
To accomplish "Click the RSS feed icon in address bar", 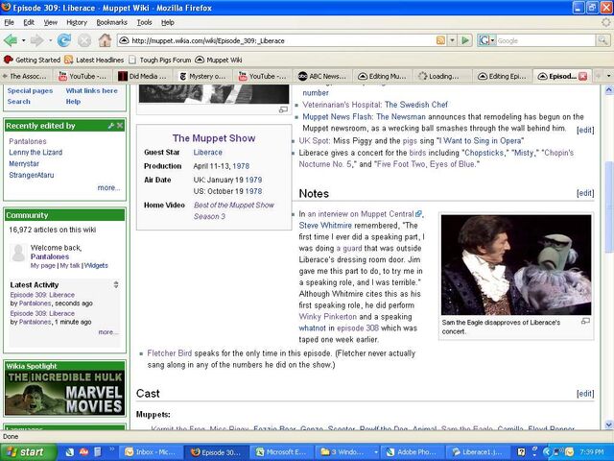I will [440, 40].
